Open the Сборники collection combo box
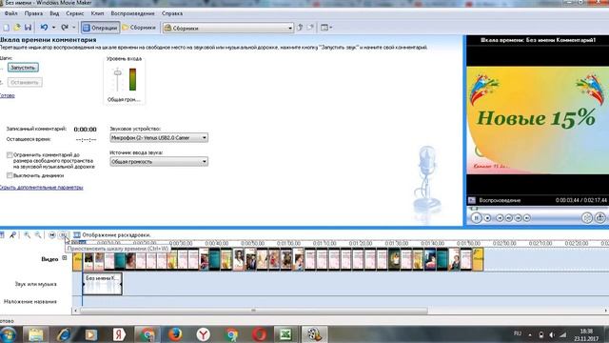 tap(228, 28)
